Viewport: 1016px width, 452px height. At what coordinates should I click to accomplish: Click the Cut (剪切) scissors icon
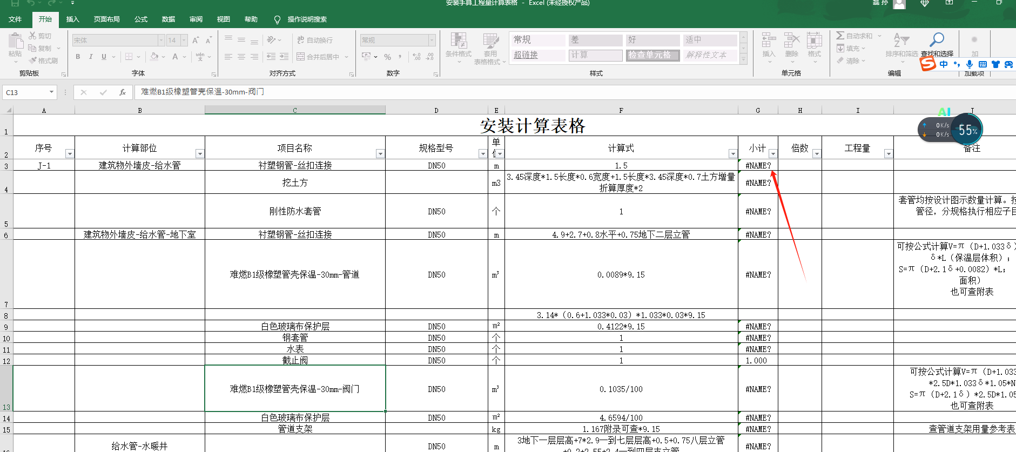pyautogui.click(x=33, y=36)
